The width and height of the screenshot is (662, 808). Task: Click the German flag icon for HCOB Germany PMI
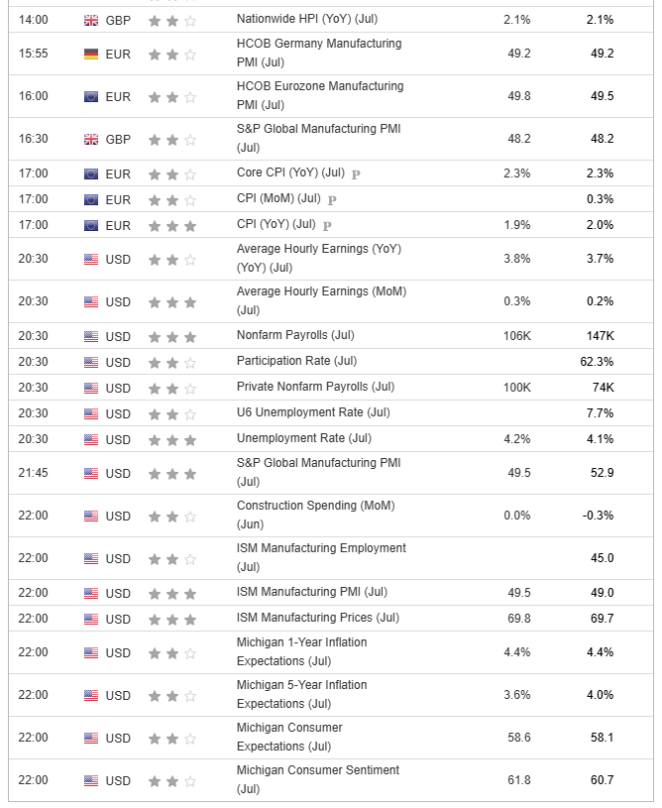pos(90,55)
